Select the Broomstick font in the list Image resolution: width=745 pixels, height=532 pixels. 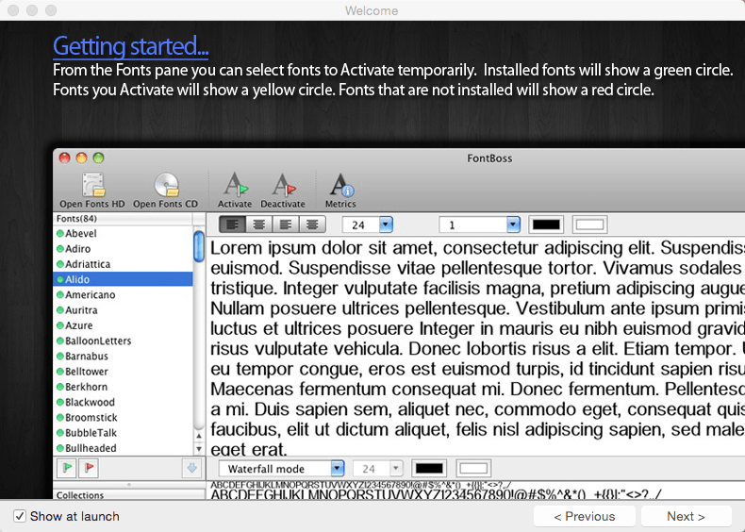(x=123, y=418)
